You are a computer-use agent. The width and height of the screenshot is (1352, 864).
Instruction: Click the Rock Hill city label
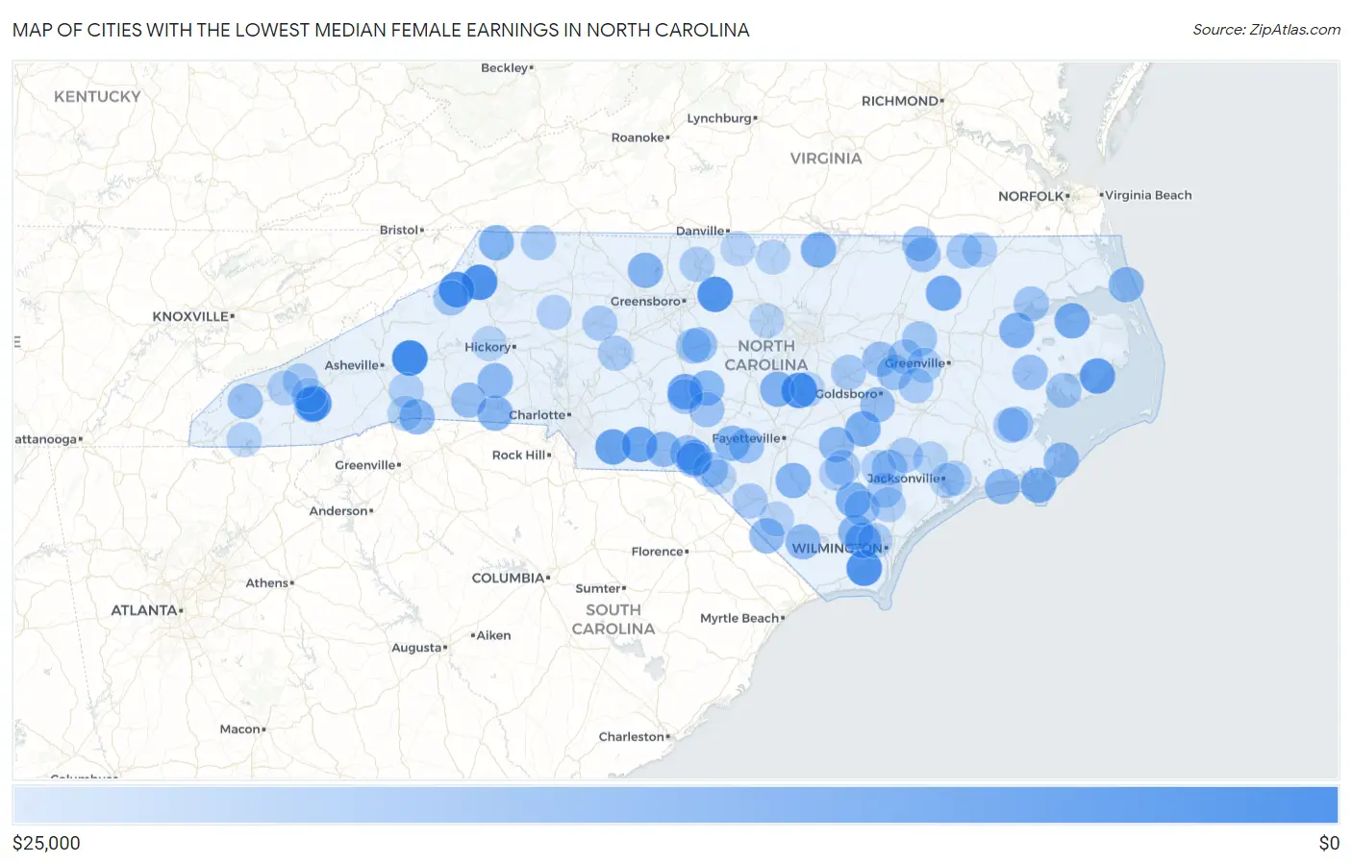(519, 456)
